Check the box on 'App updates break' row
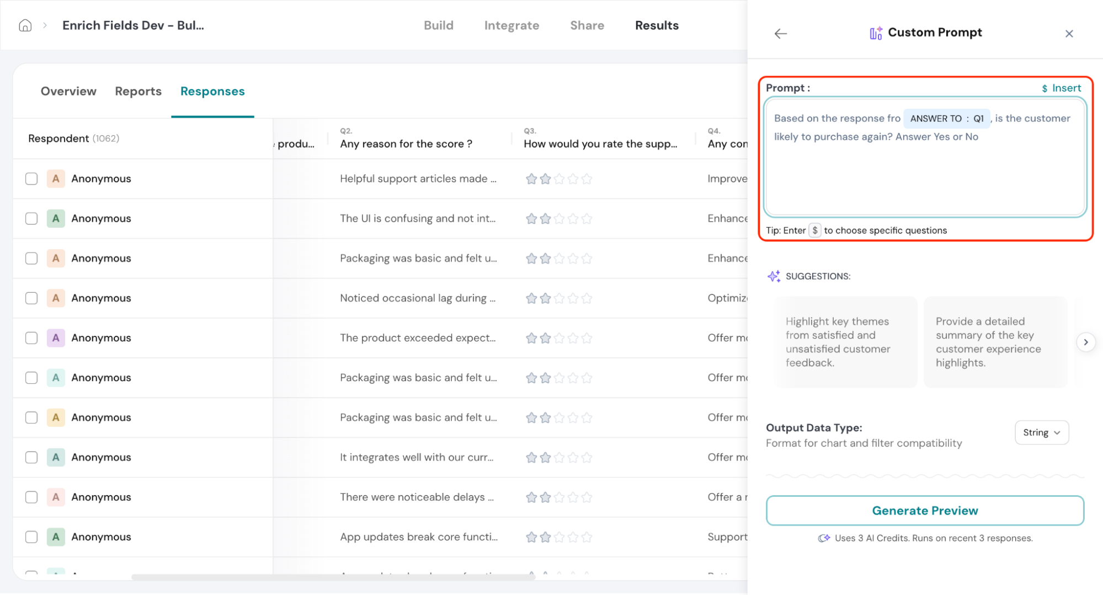Viewport: 1103px width, 595px height. 31,537
